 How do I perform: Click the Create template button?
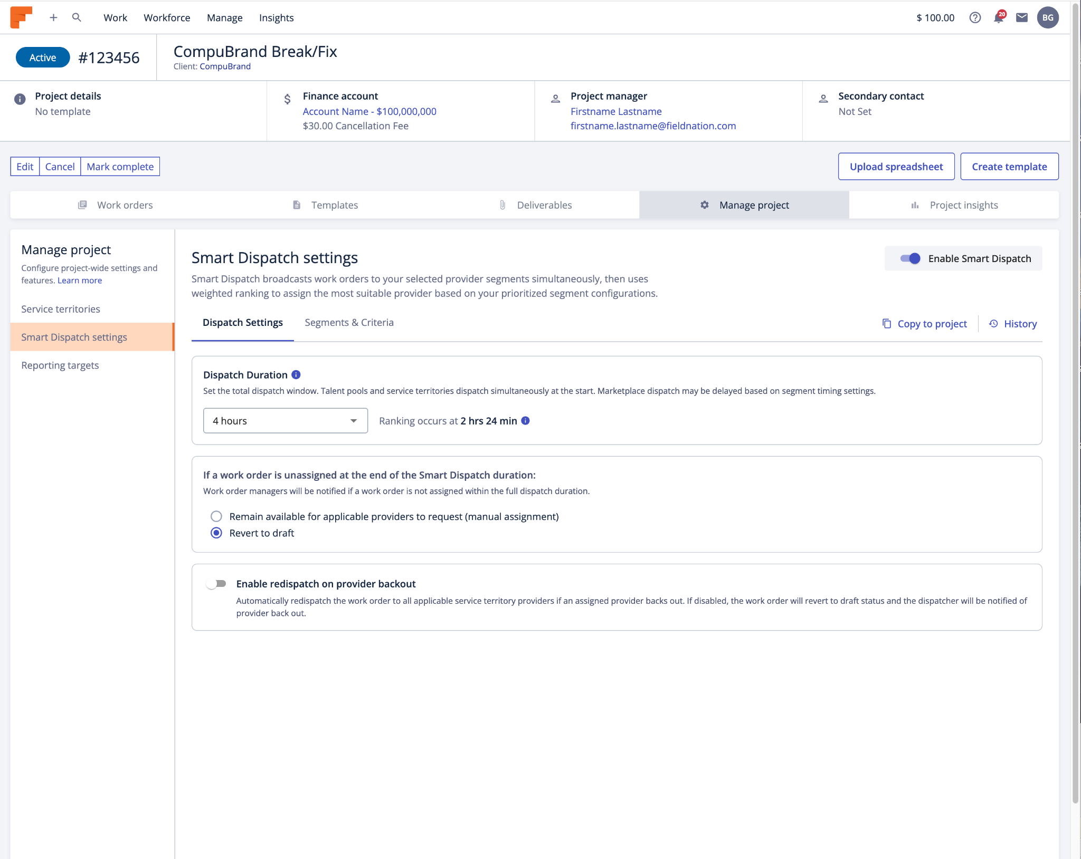pos(1009,167)
